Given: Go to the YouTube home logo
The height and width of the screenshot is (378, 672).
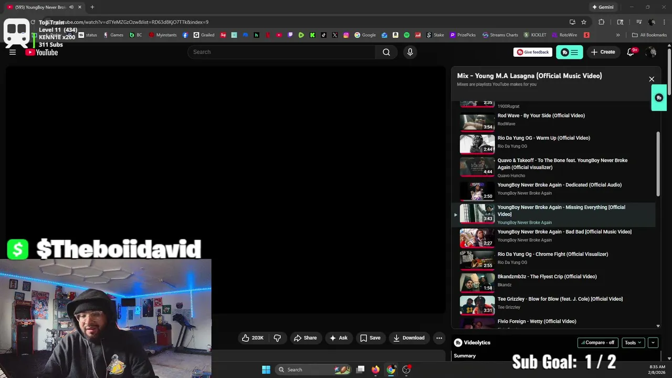Looking at the screenshot, I should (41, 52).
